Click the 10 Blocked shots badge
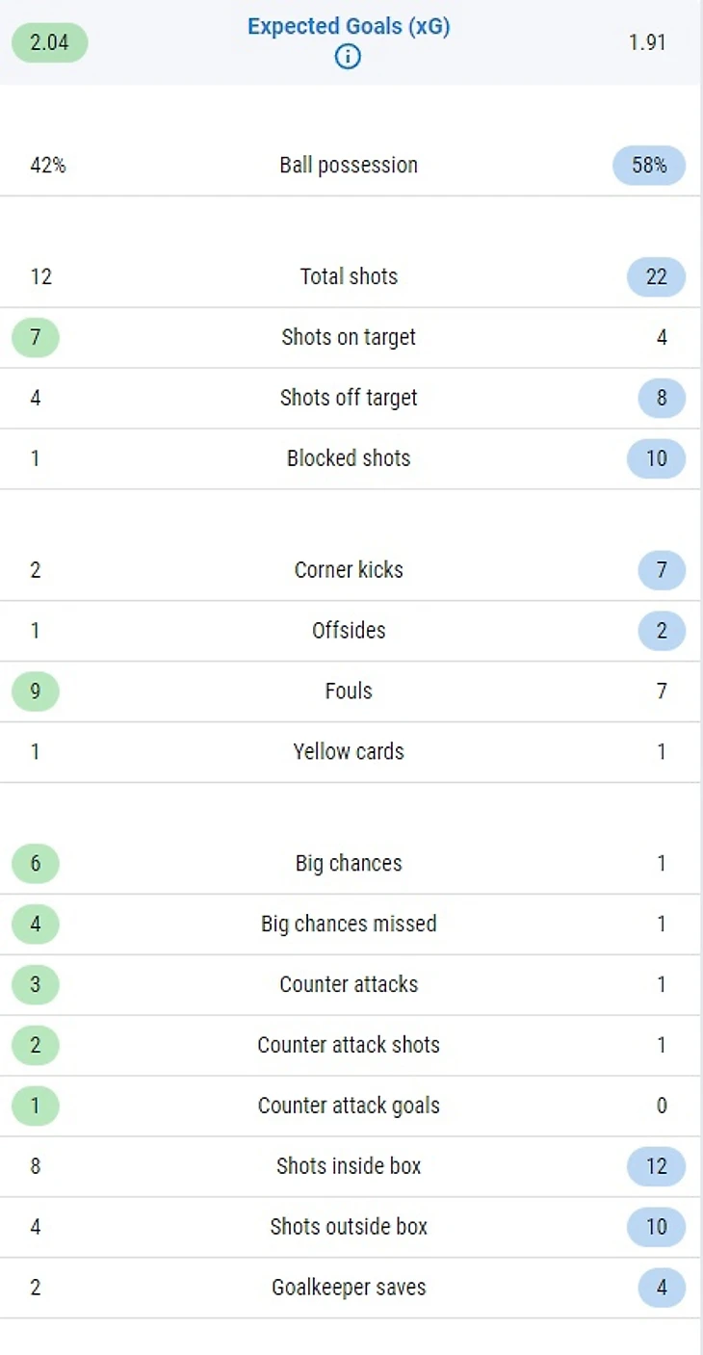Image resolution: width=703 pixels, height=1355 pixels. [x=656, y=459]
